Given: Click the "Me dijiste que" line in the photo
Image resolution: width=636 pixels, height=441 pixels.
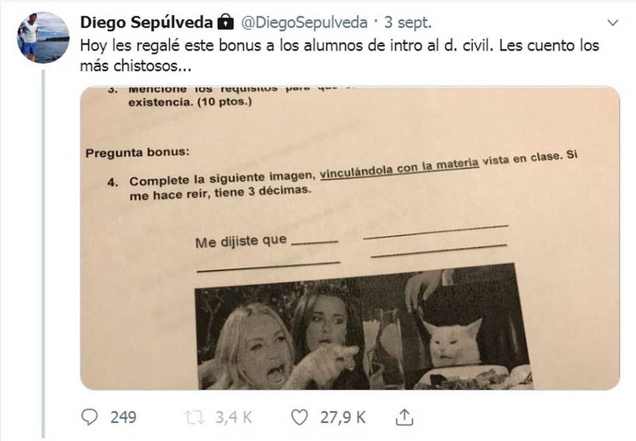Looking at the screenshot, I should [241, 242].
